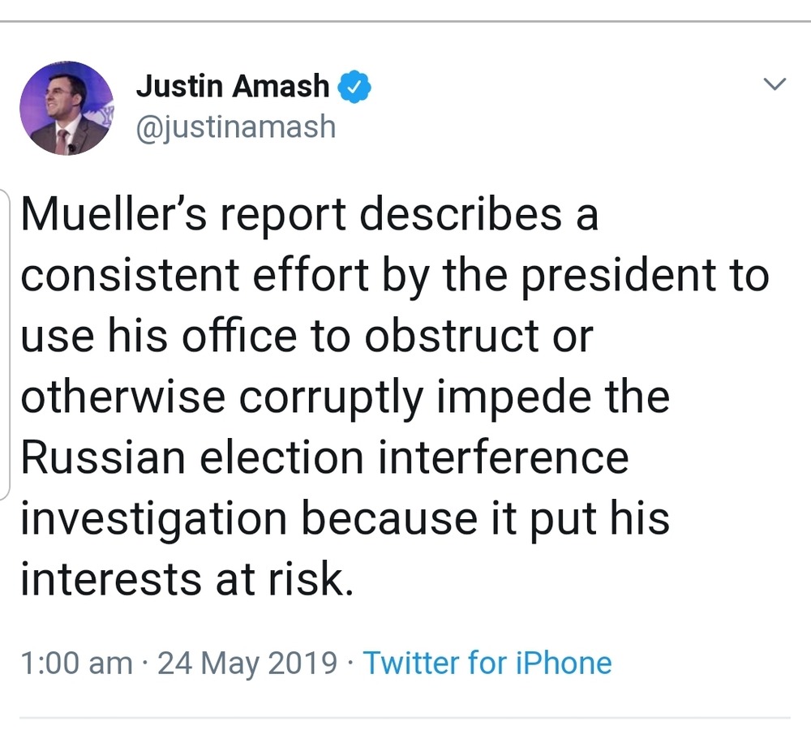Click the blue verified badge
811x743 pixels.
coord(355,87)
